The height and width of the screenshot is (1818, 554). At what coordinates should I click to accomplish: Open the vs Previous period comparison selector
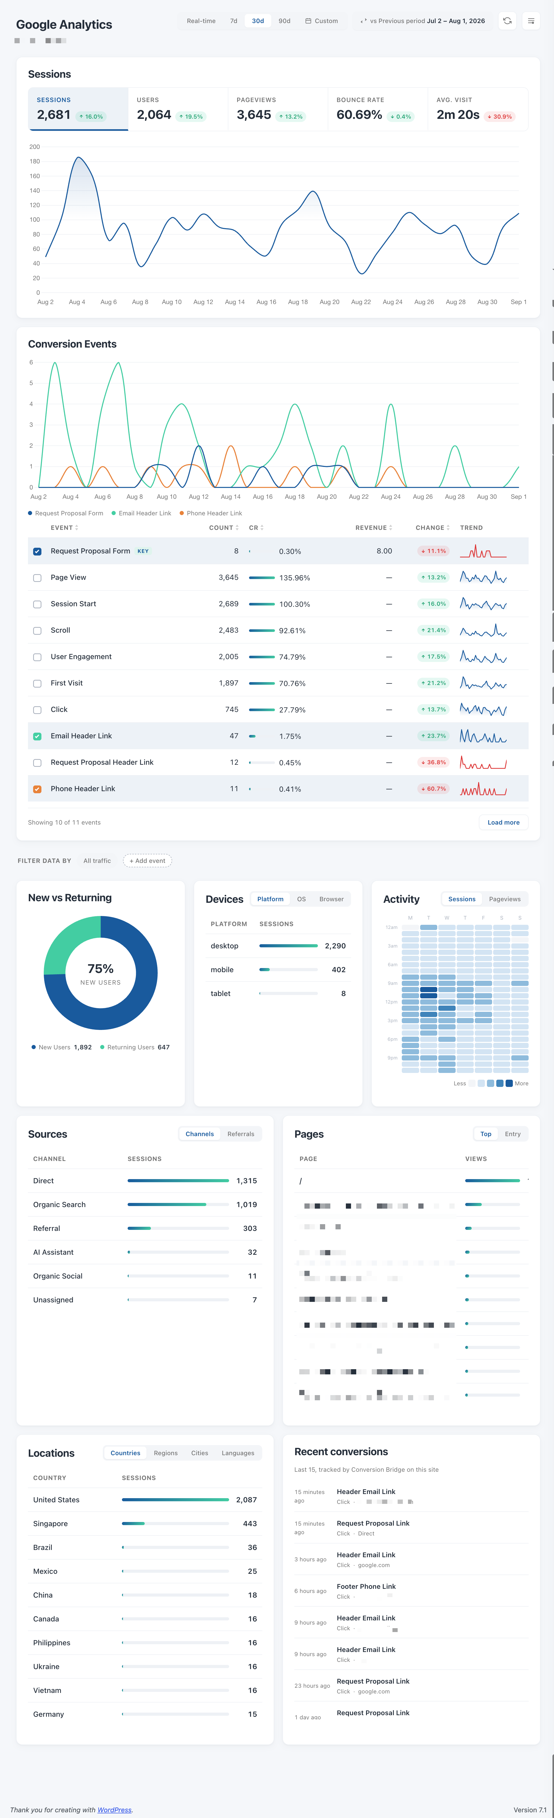[423, 21]
